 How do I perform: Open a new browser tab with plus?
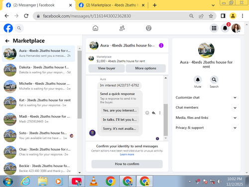[x=154, y=5]
